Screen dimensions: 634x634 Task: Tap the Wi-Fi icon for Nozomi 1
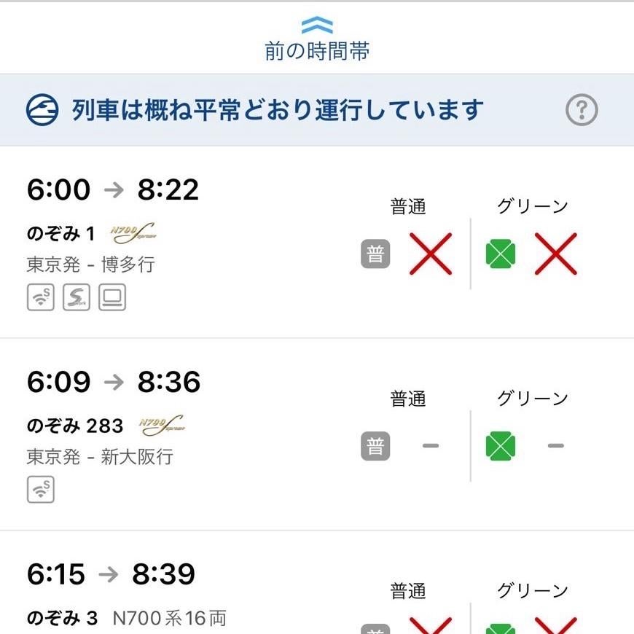point(41,297)
